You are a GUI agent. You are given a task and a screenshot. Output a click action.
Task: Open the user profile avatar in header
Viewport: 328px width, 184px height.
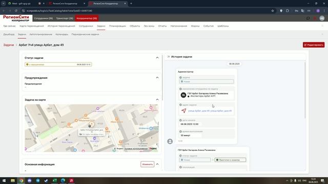[x=322, y=18]
